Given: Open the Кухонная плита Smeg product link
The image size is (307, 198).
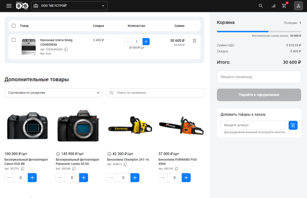Looking at the screenshot, I should (56, 42).
